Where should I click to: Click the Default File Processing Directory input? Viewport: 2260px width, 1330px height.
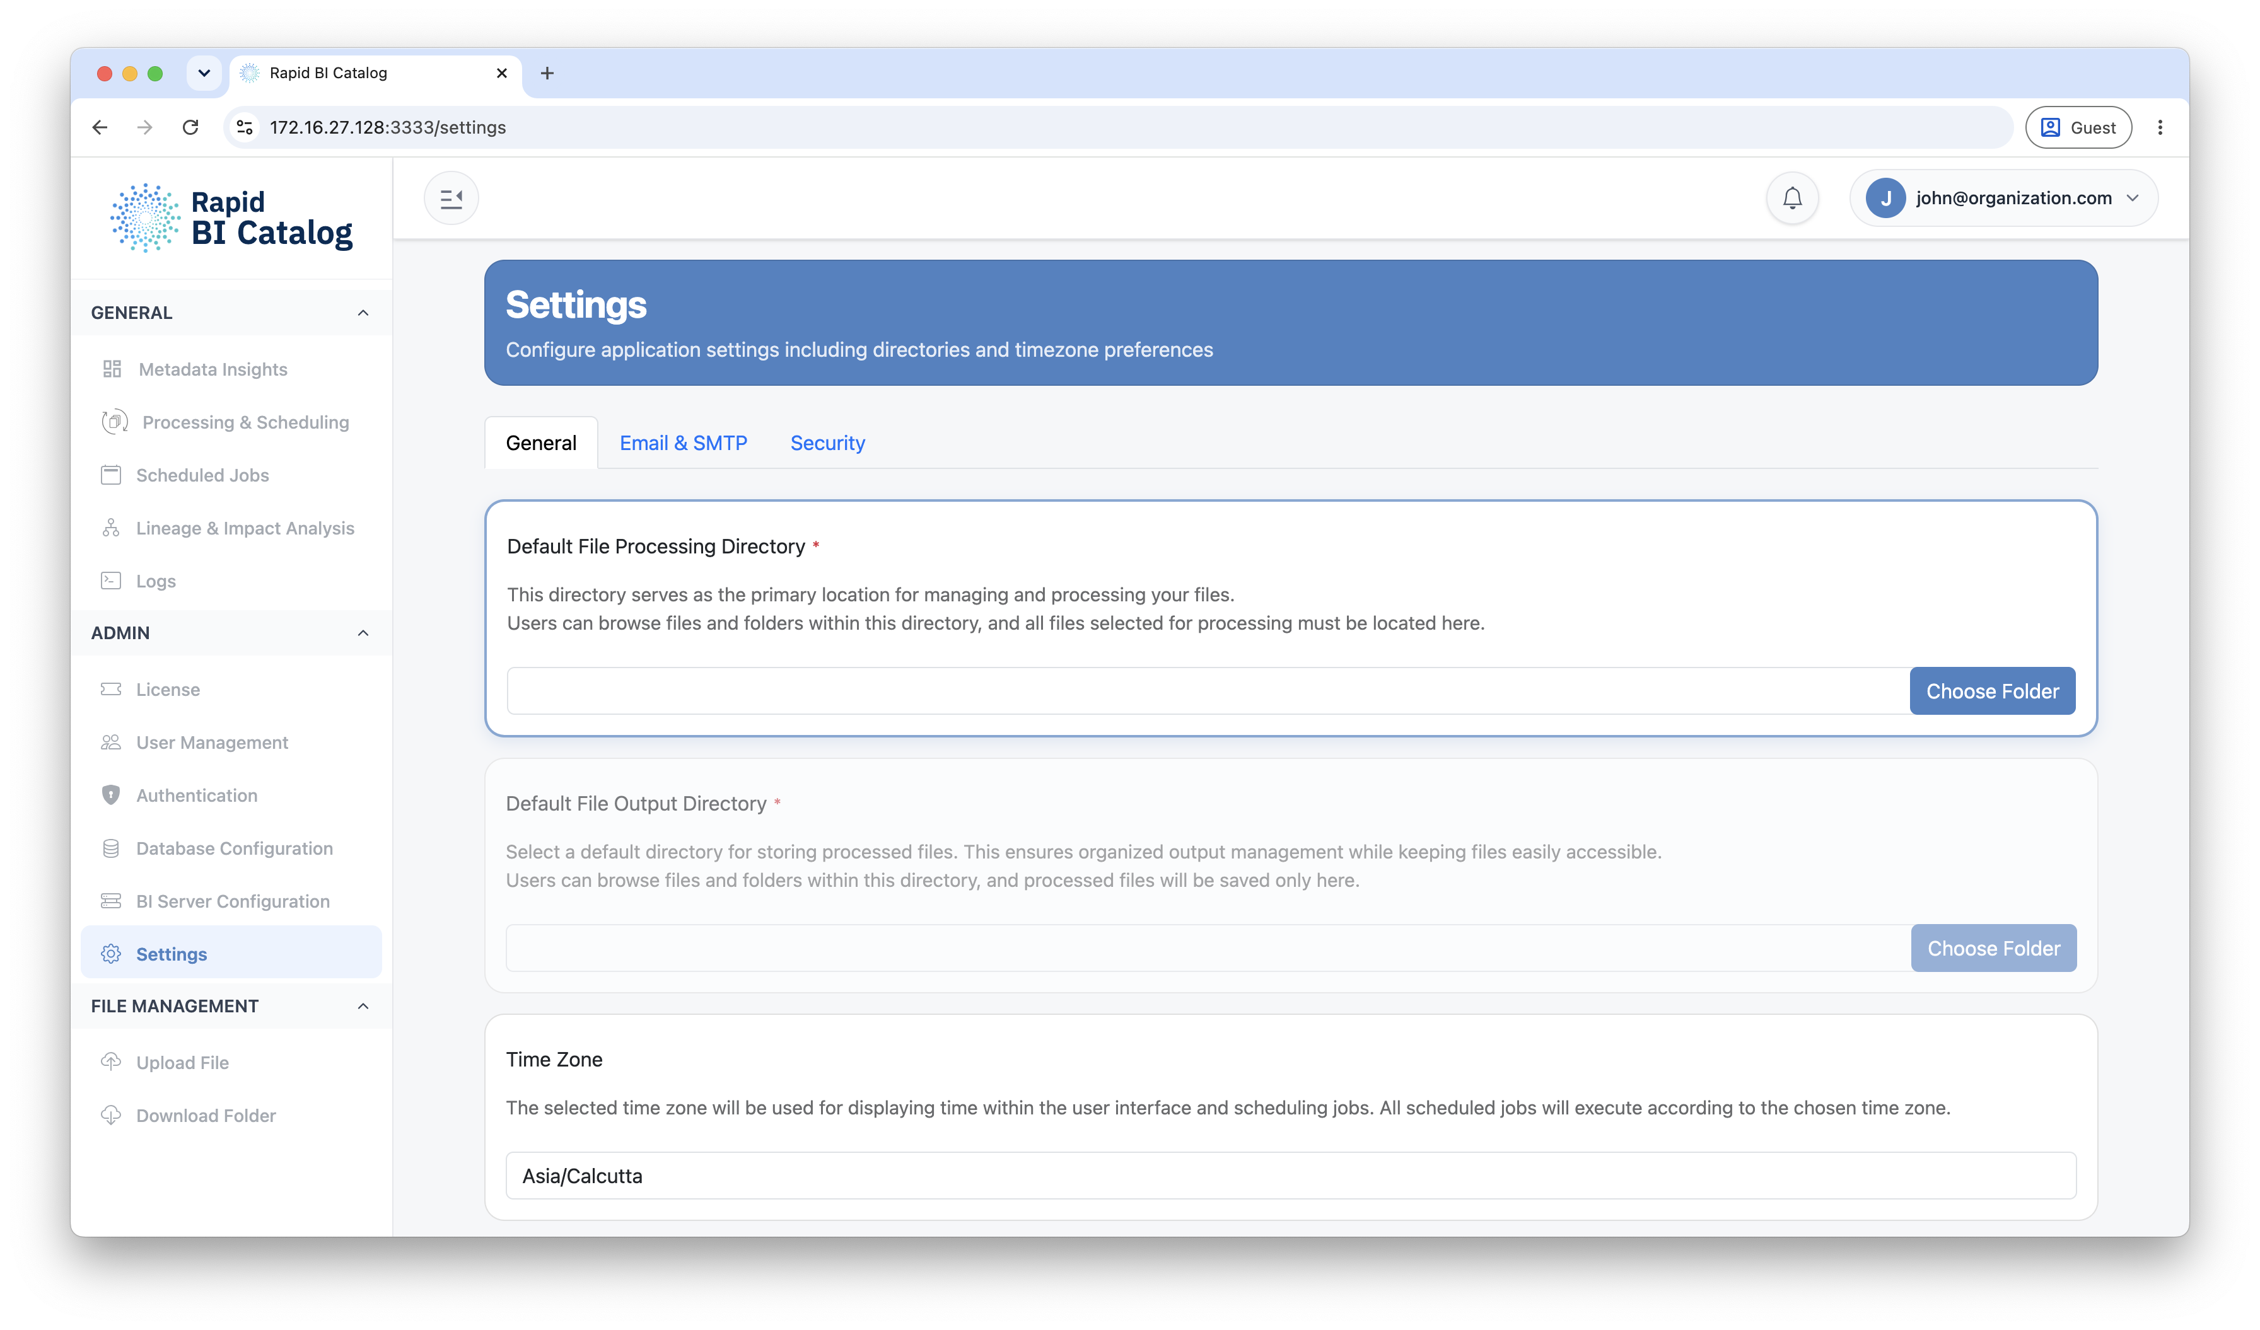click(x=1208, y=691)
